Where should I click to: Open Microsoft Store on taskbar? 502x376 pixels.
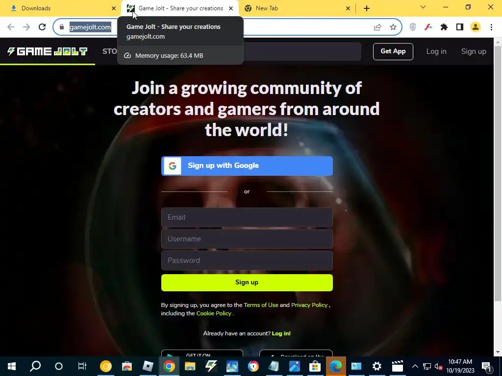point(315,366)
